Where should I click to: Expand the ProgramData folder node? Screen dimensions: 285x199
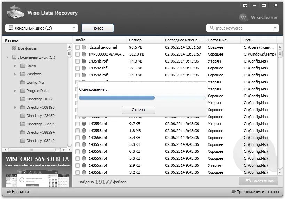point(15,91)
